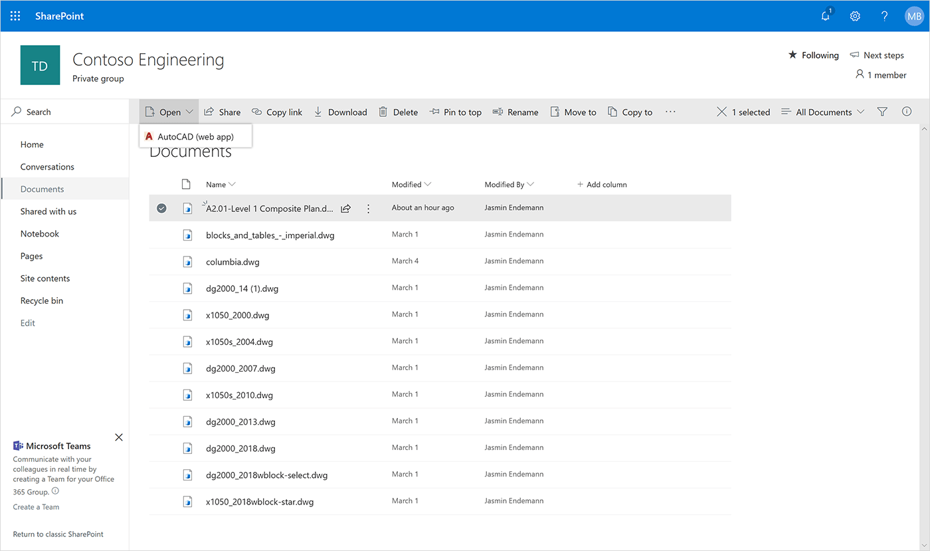The height and width of the screenshot is (551, 930).
Task: Rename the selected drawing
Action: pos(515,112)
